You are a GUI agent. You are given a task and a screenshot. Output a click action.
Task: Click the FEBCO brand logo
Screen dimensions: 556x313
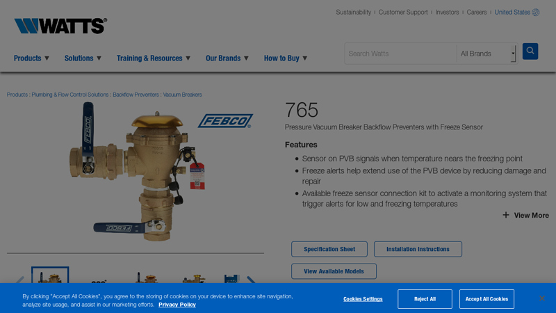click(x=225, y=120)
